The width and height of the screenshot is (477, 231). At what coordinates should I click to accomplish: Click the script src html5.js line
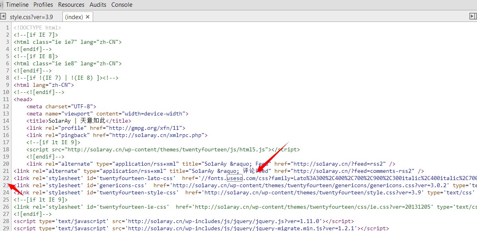click(x=163, y=150)
